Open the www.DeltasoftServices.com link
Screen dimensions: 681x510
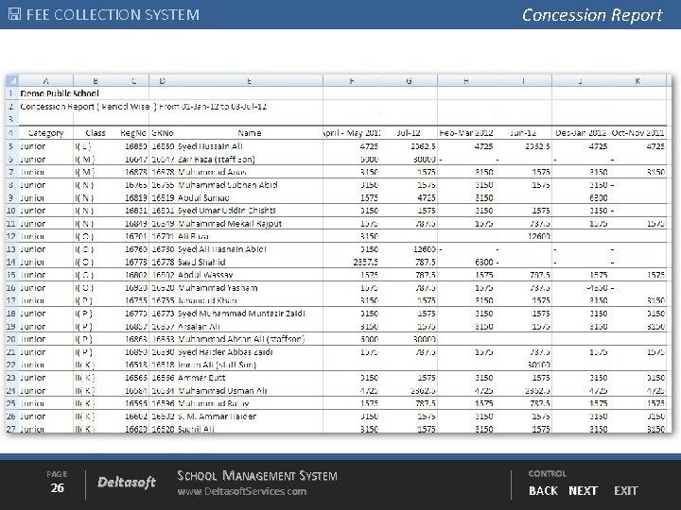[x=241, y=491]
